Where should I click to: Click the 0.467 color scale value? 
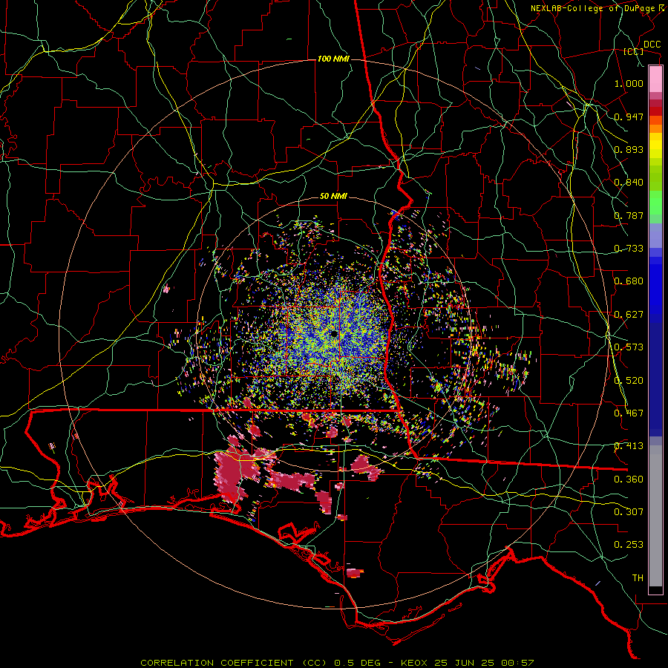tap(629, 413)
